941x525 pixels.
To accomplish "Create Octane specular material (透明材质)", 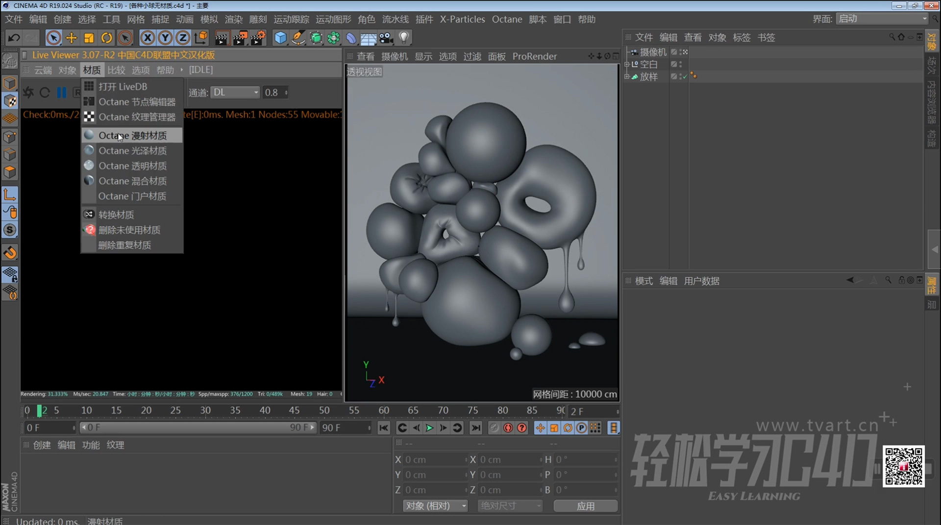I will 132,166.
